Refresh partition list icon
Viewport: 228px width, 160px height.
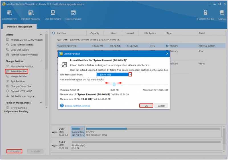click(54, 33)
